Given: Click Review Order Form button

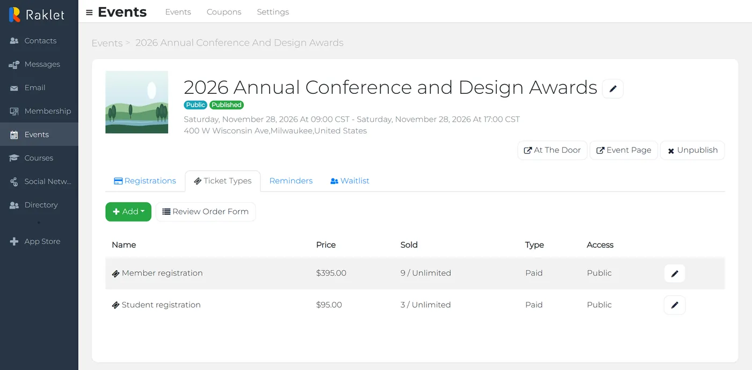Looking at the screenshot, I should (x=206, y=212).
